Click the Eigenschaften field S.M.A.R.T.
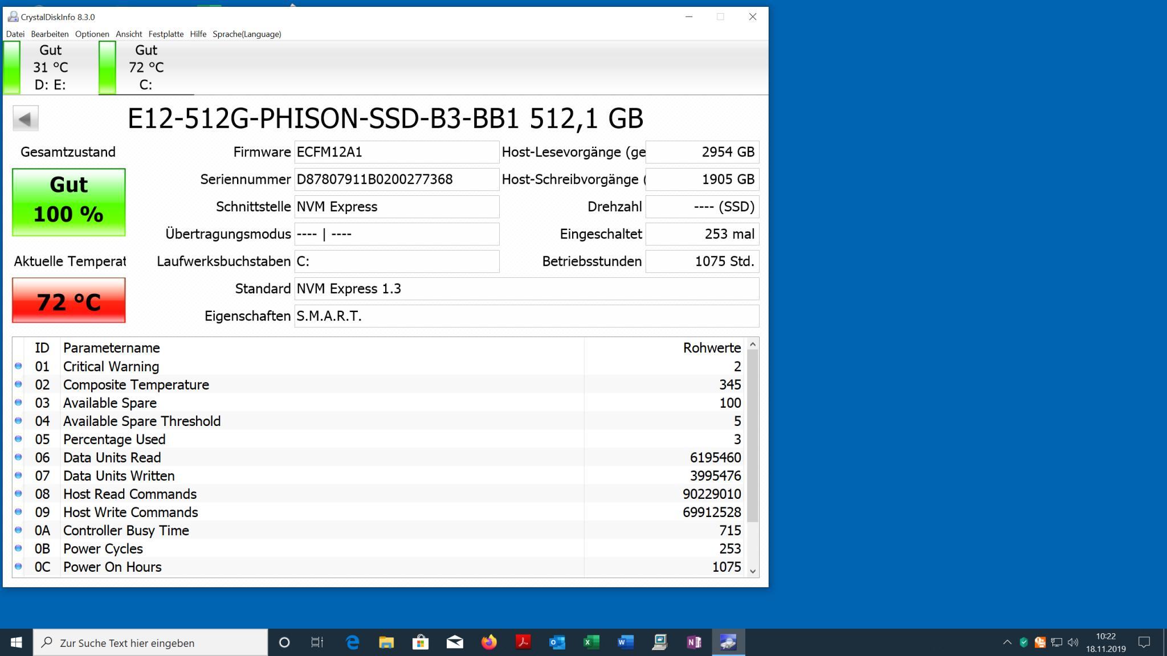Image resolution: width=1167 pixels, height=656 pixels. [527, 316]
